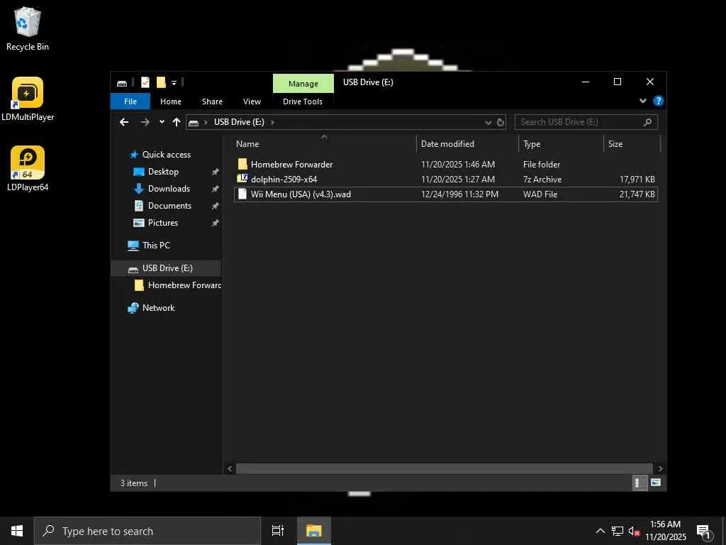Image resolution: width=726 pixels, height=545 pixels.
Task: Open the muted volume tray icon
Action: tap(634, 531)
